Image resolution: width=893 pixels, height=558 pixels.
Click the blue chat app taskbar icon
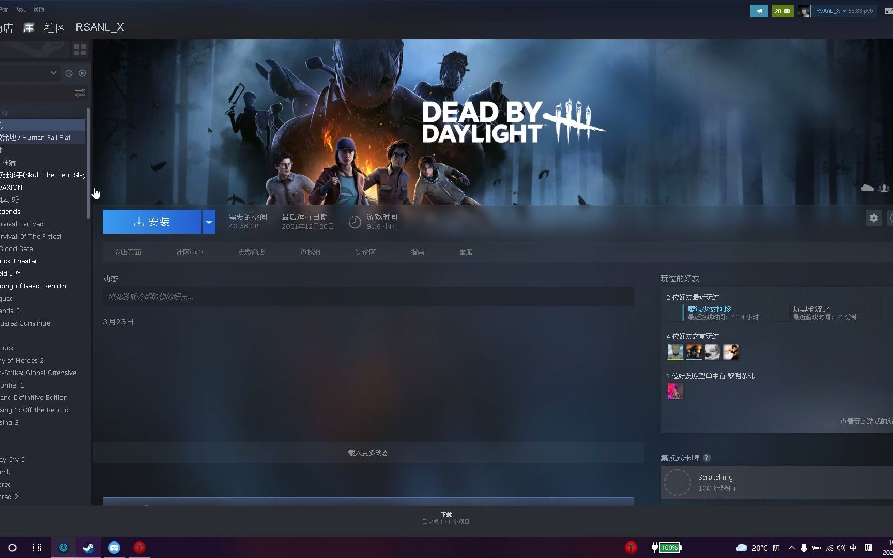[x=114, y=548]
